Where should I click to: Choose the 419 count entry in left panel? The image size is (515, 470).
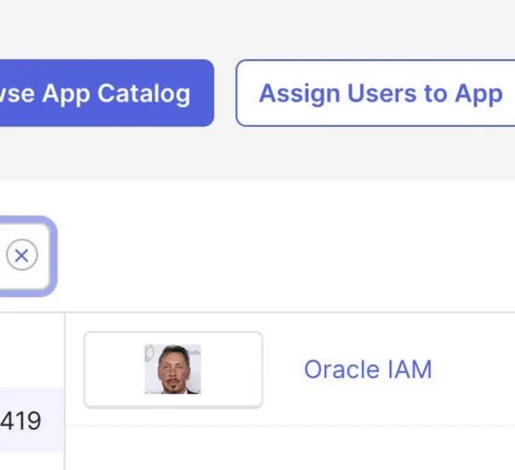click(x=32, y=420)
